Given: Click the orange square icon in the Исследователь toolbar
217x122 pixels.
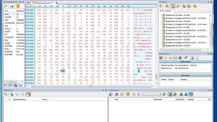Looking at the screenshot, I should [x=18, y=6].
